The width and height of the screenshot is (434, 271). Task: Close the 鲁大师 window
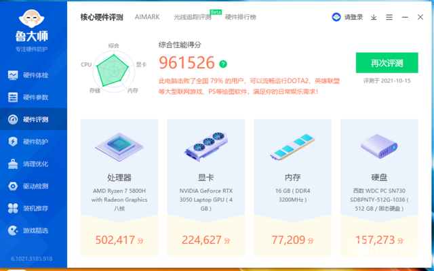tap(420, 17)
